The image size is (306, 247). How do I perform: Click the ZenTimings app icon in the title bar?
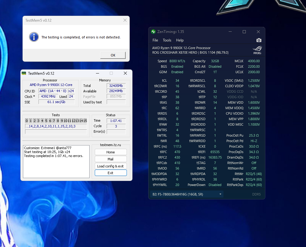(x=153, y=32)
